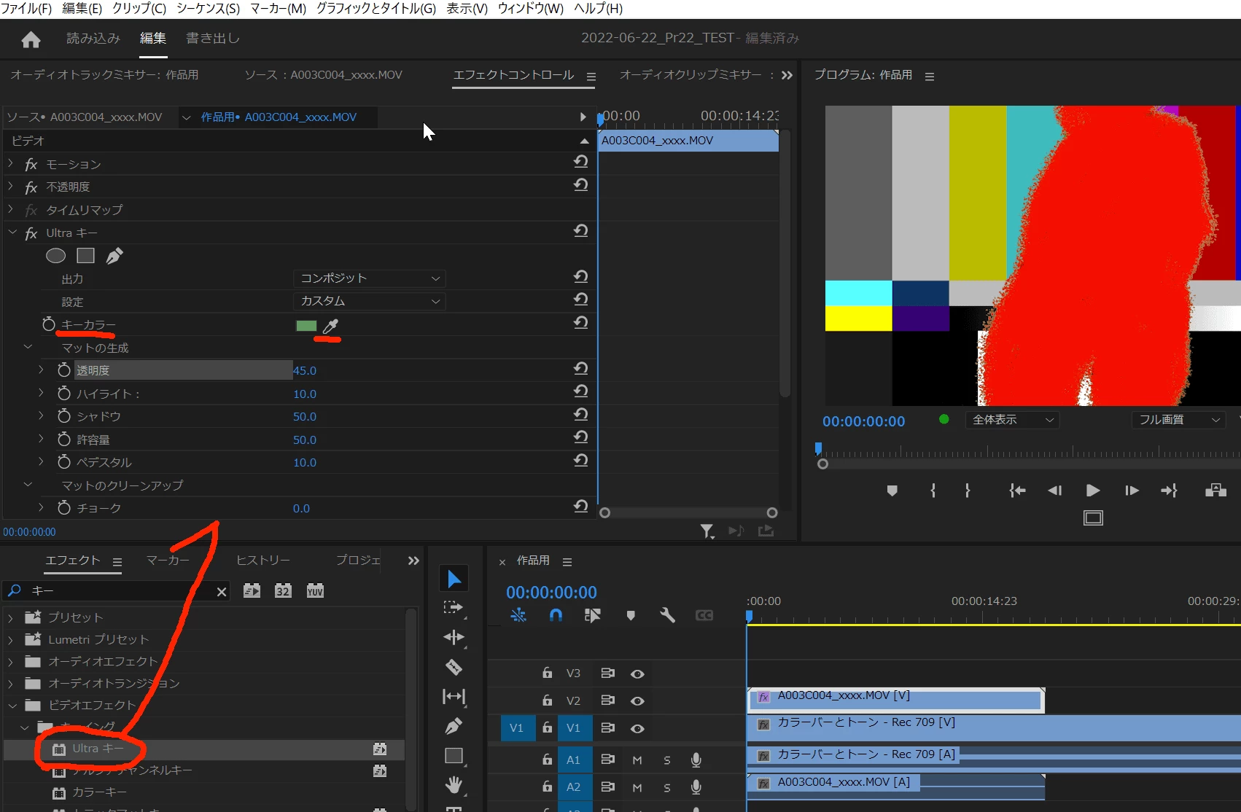This screenshot has width=1241, height=812.
Task: Filter effects by accelerated effects
Action: (252, 591)
